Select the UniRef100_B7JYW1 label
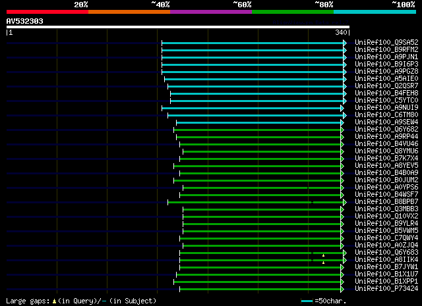 click(x=386, y=267)
